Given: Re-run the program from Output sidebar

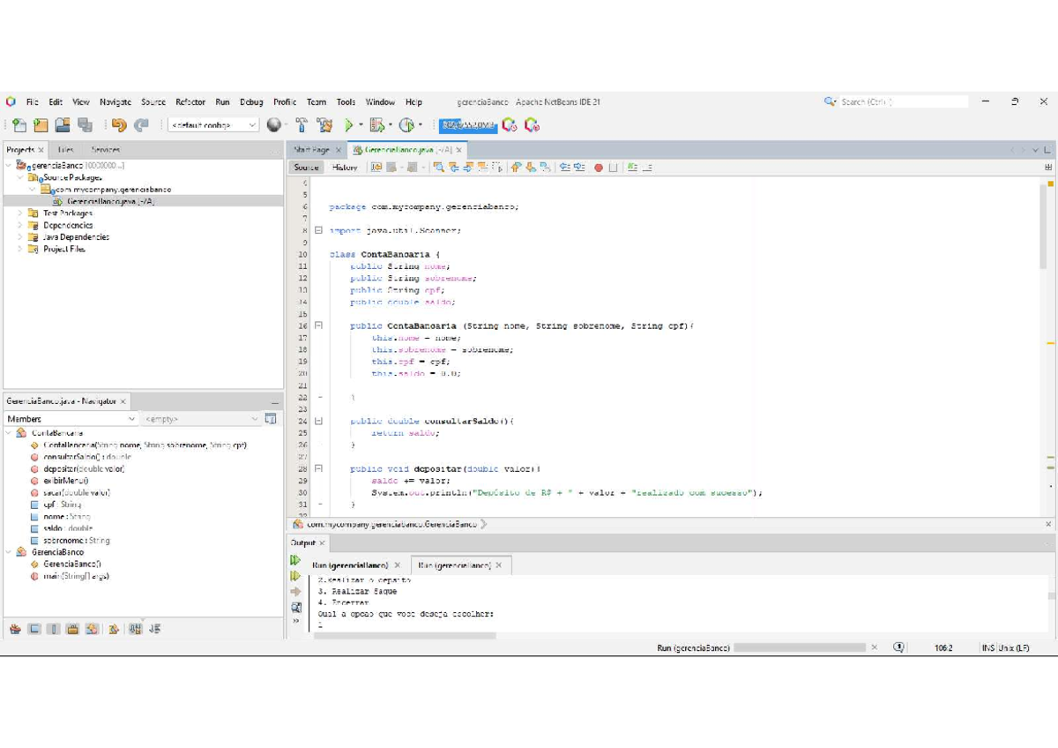Looking at the screenshot, I should (x=295, y=561).
